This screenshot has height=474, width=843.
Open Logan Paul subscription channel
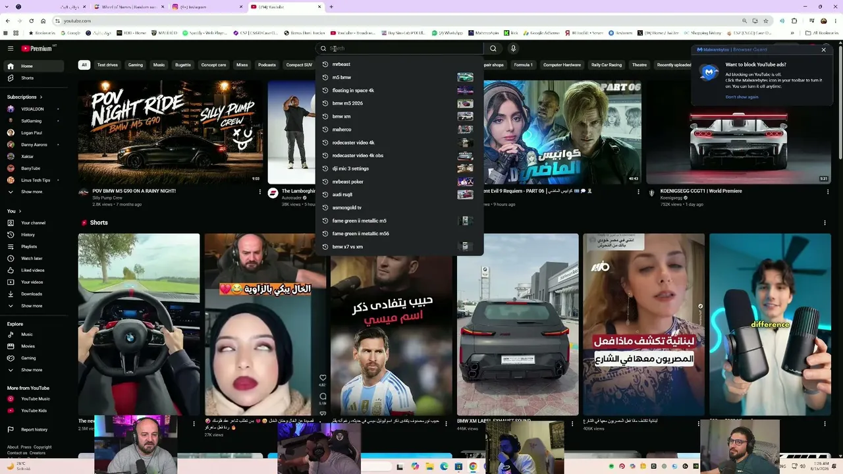point(33,132)
